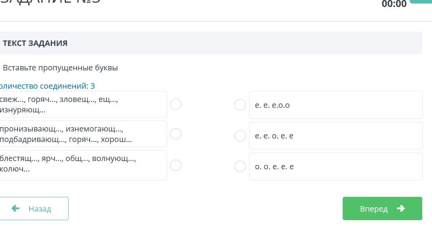Screen dimensions: 432x226
Task: Select radio button next to "свеж..., горяч..." row
Action: tap(176, 104)
